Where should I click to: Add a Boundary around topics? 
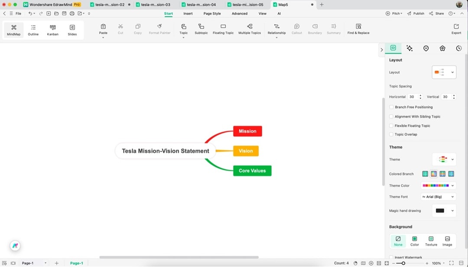[315, 29]
